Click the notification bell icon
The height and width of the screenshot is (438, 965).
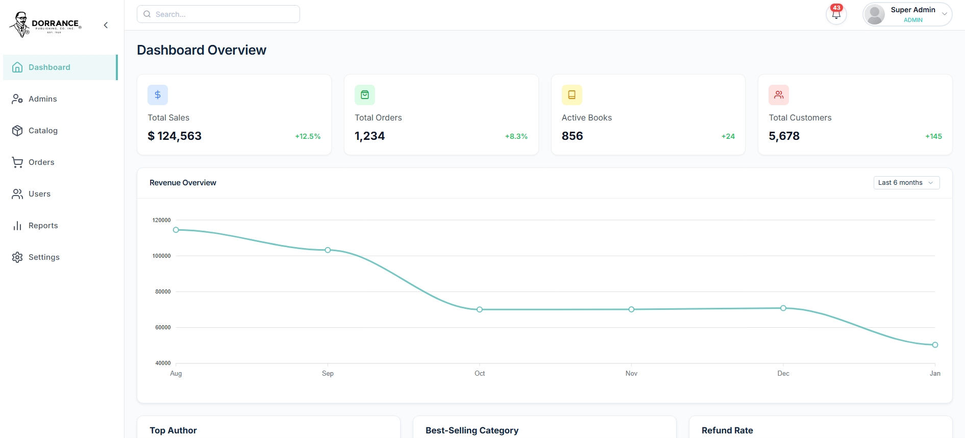[x=836, y=14]
